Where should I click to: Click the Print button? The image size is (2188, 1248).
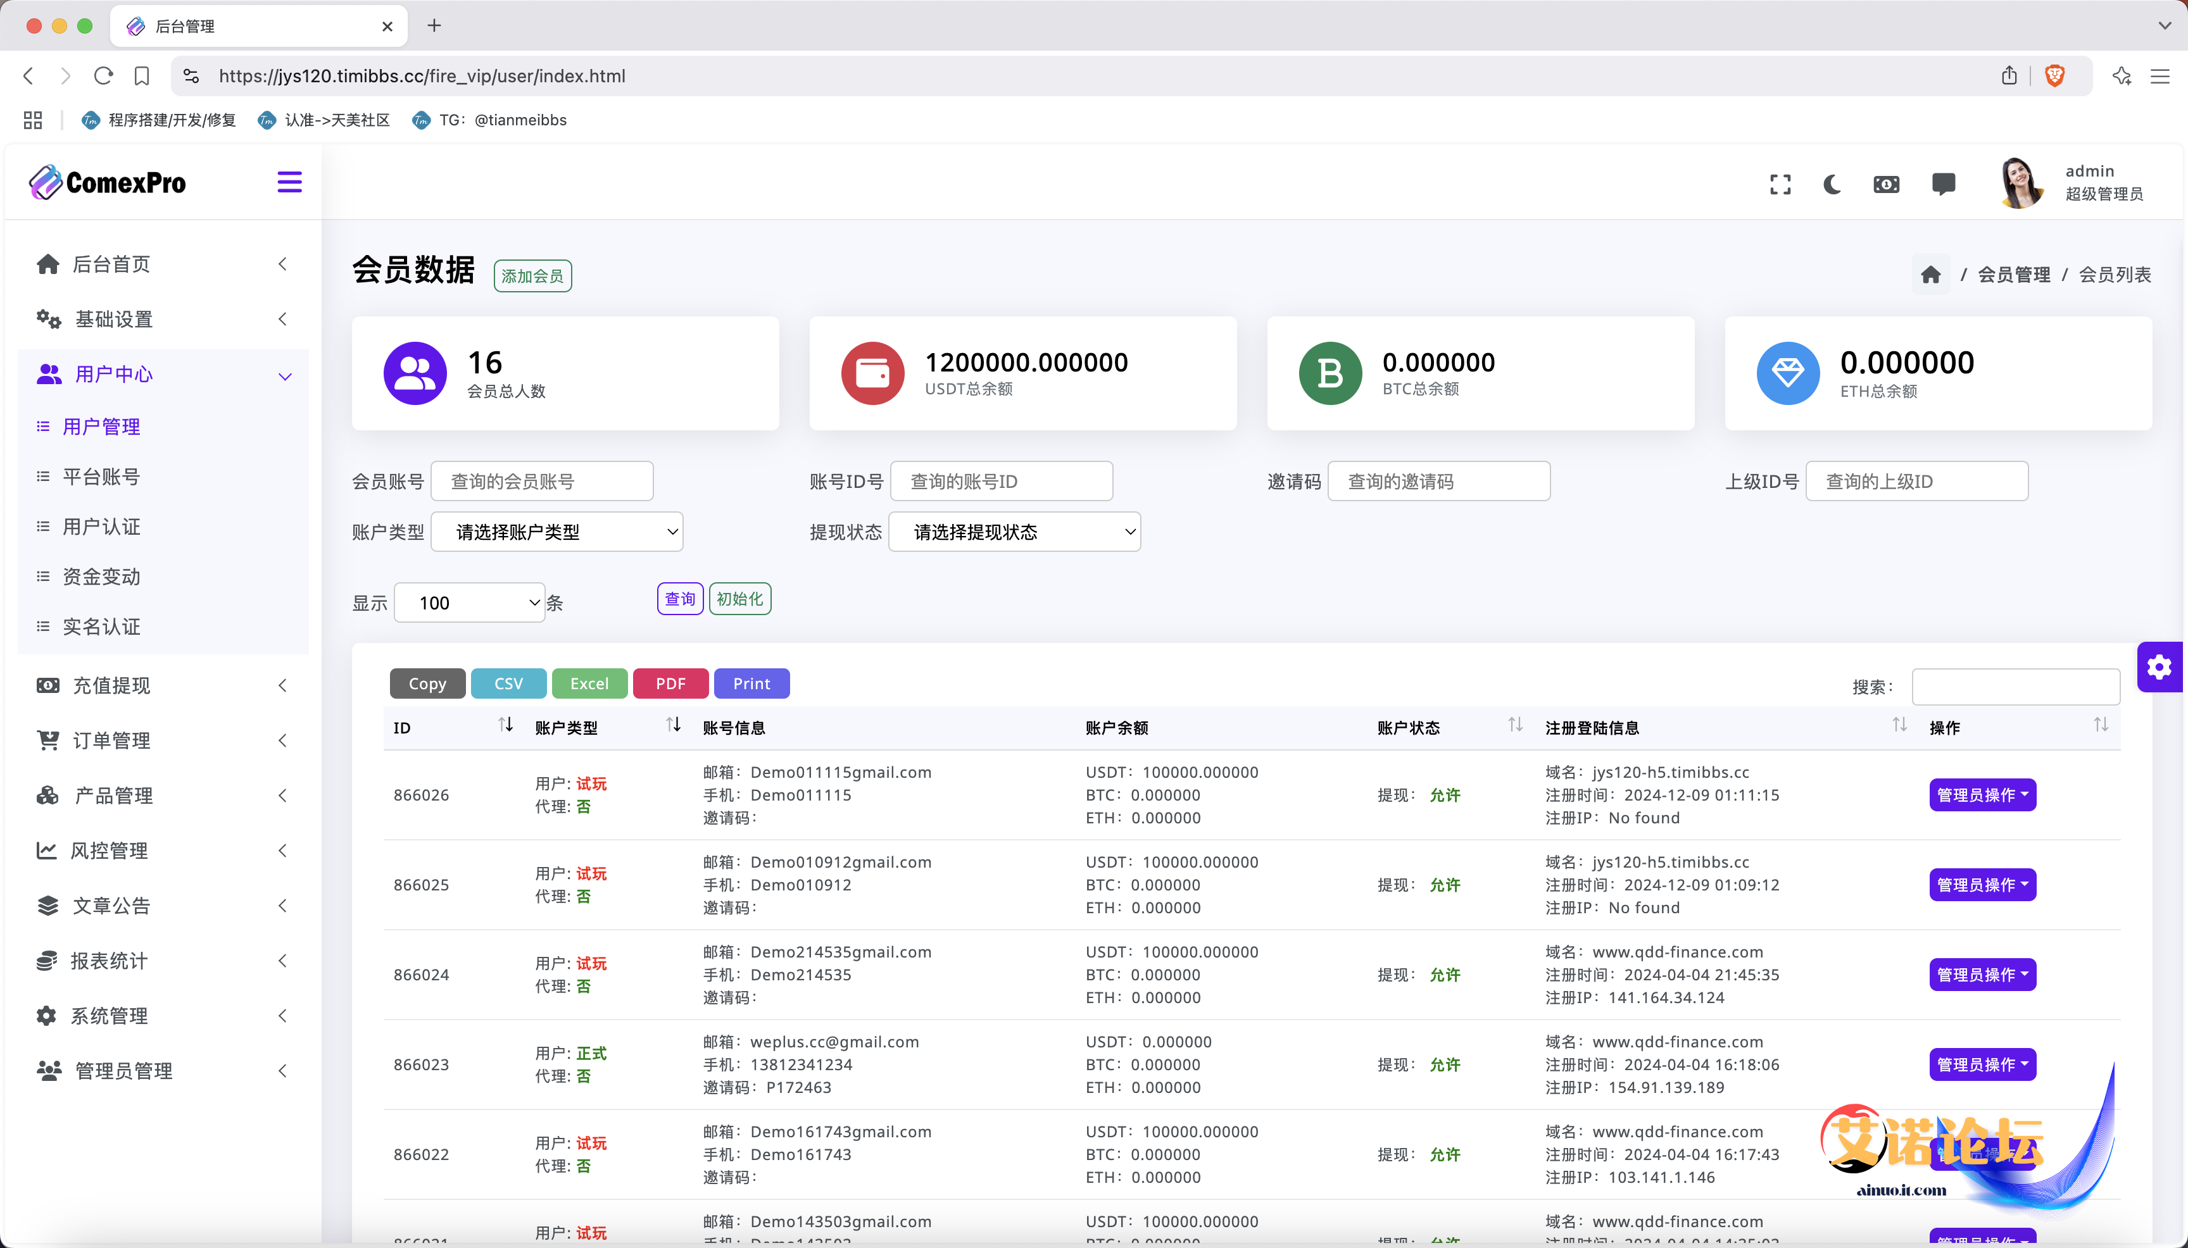pyautogui.click(x=752, y=683)
